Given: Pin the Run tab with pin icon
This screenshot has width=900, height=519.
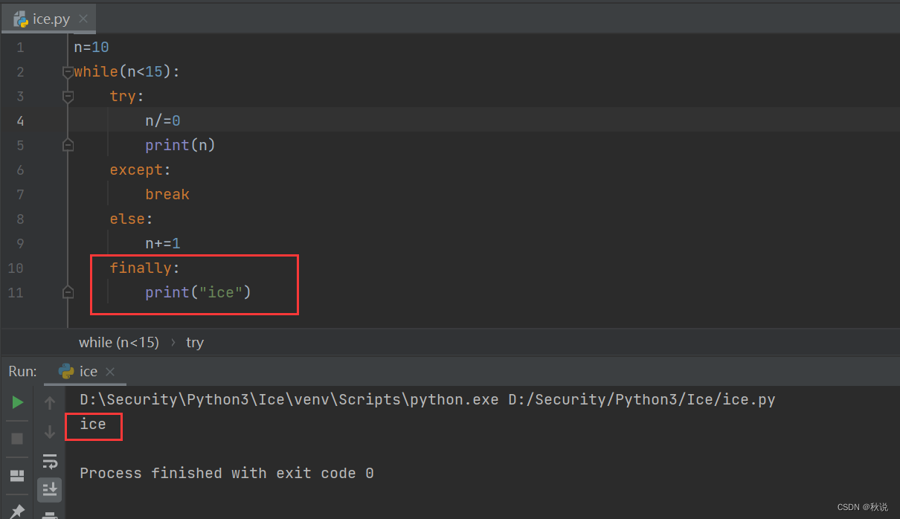Looking at the screenshot, I should click(17, 511).
